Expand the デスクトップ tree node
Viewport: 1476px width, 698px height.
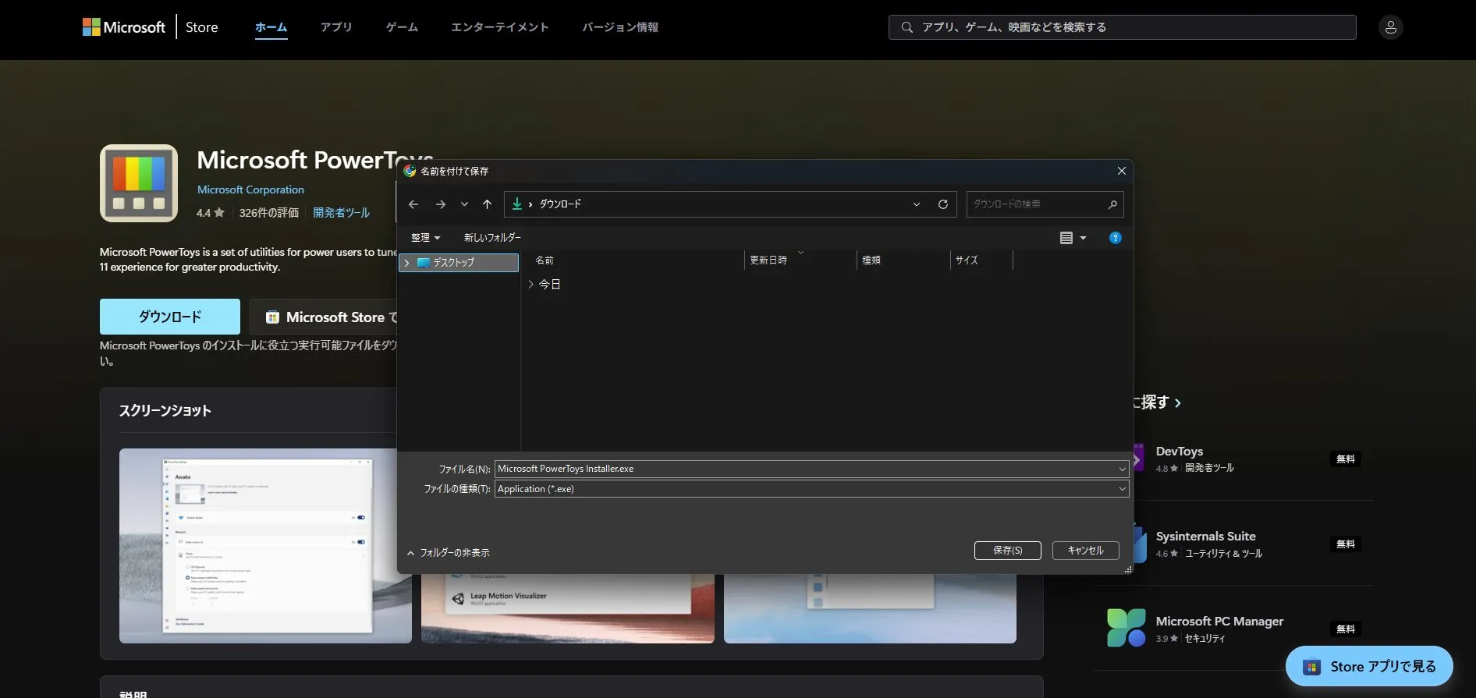(x=406, y=263)
